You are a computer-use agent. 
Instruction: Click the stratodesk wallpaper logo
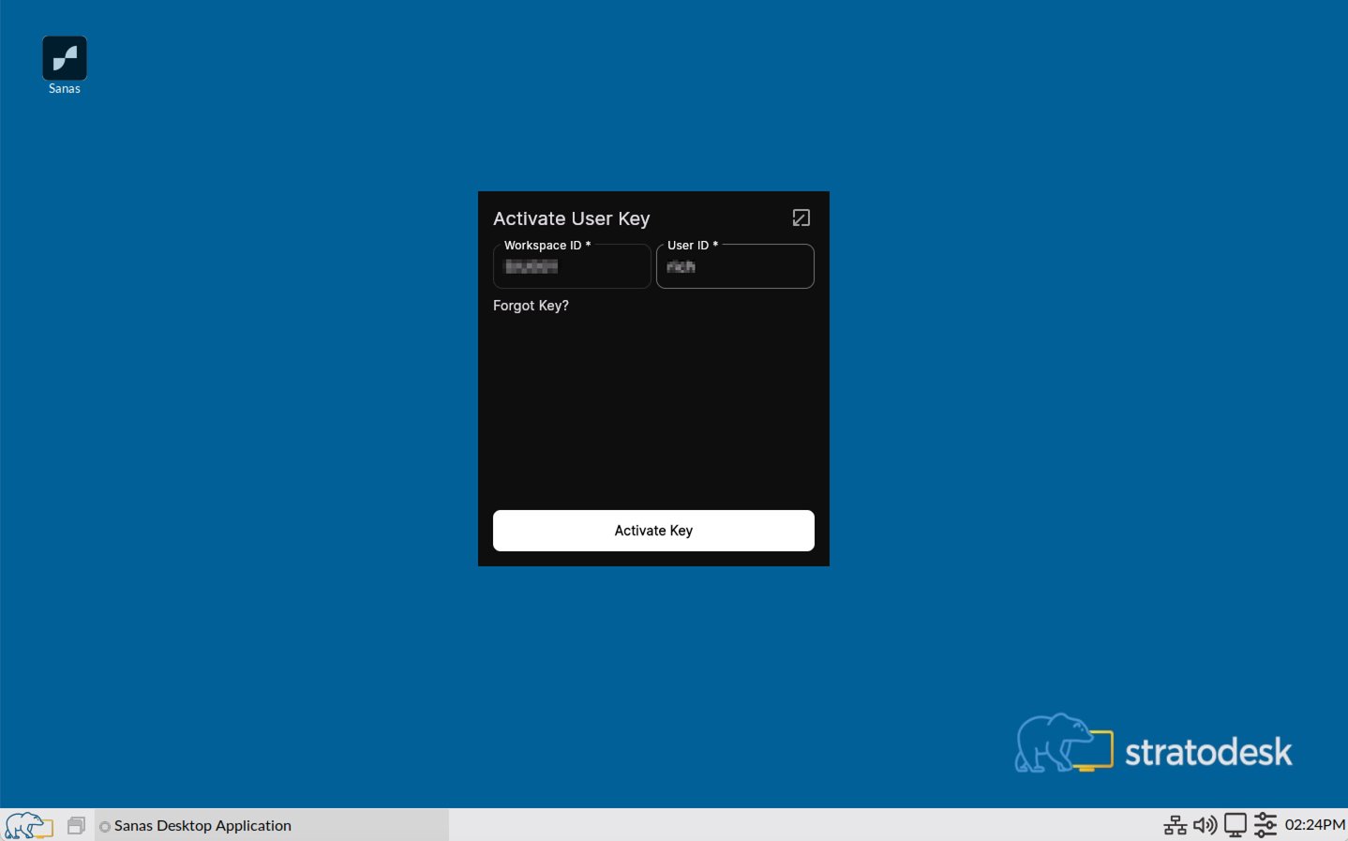[1153, 746]
